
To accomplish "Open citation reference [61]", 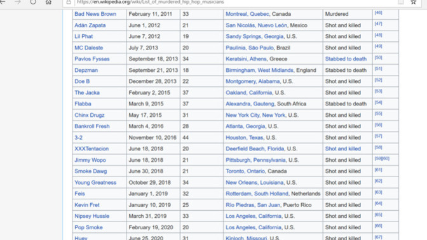I will (x=378, y=170).
